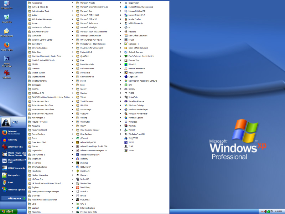Expand the Games folder
The width and height of the screenshot is (285, 214).
pos(50,147)
